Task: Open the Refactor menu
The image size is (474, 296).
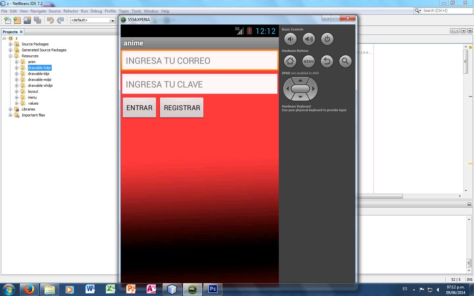Action: point(70,11)
